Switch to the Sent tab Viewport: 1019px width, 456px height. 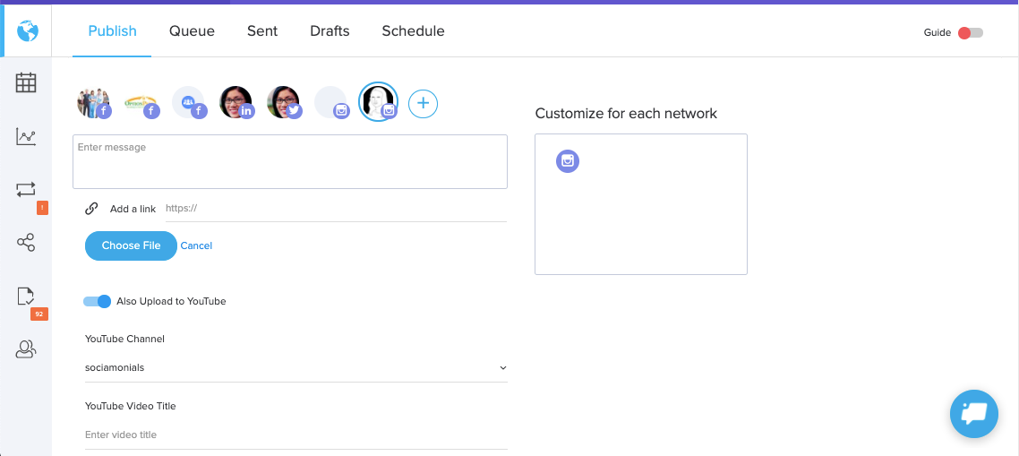point(261,30)
